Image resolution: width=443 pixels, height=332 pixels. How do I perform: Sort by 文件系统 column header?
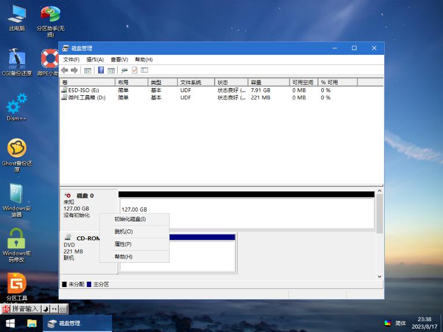[196, 82]
